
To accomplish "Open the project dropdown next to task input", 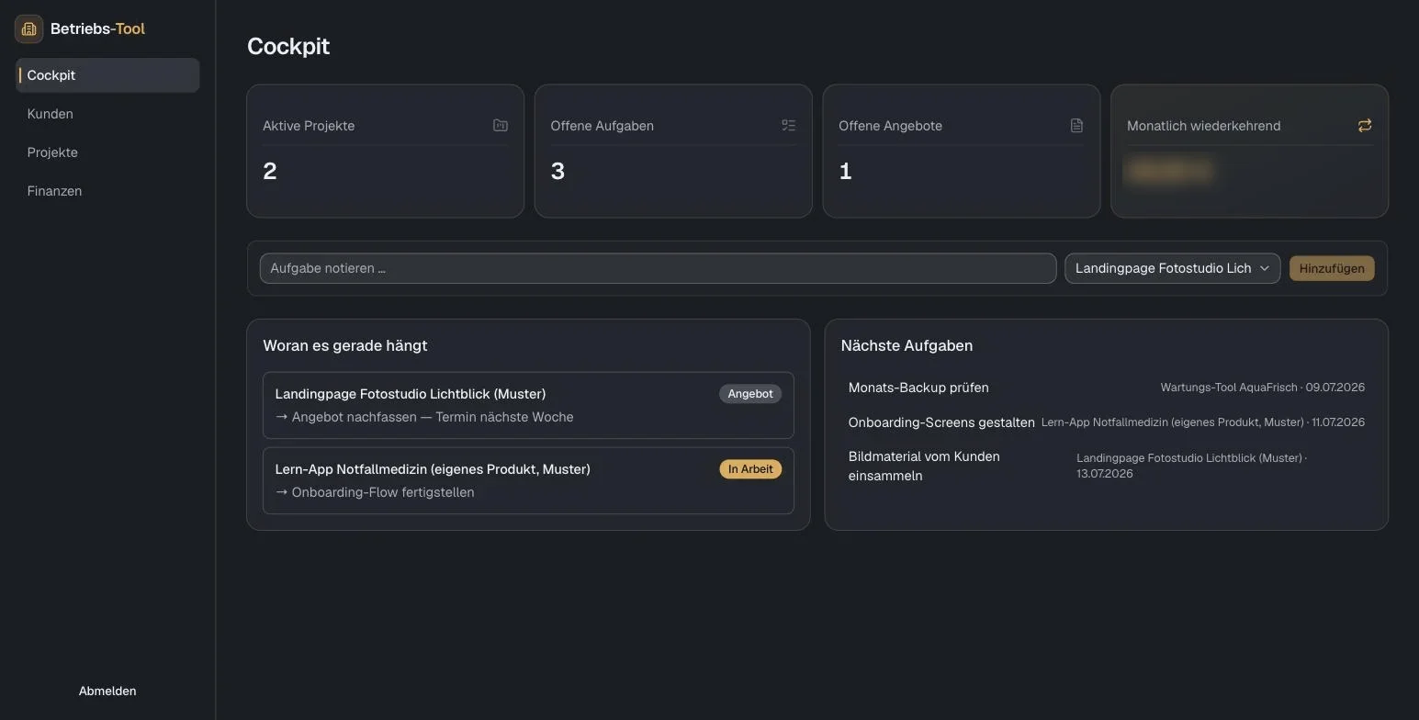I will point(1172,268).
